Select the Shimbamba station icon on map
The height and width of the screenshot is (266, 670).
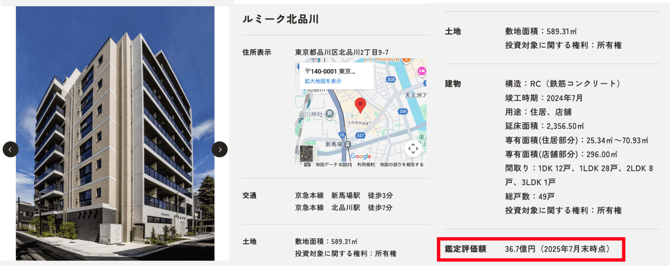[347, 144]
